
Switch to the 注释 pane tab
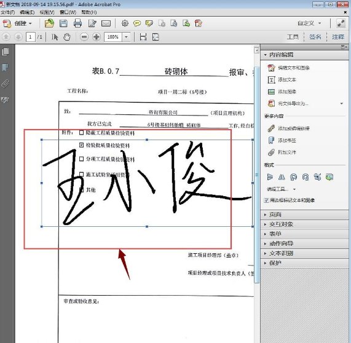tap(338, 37)
